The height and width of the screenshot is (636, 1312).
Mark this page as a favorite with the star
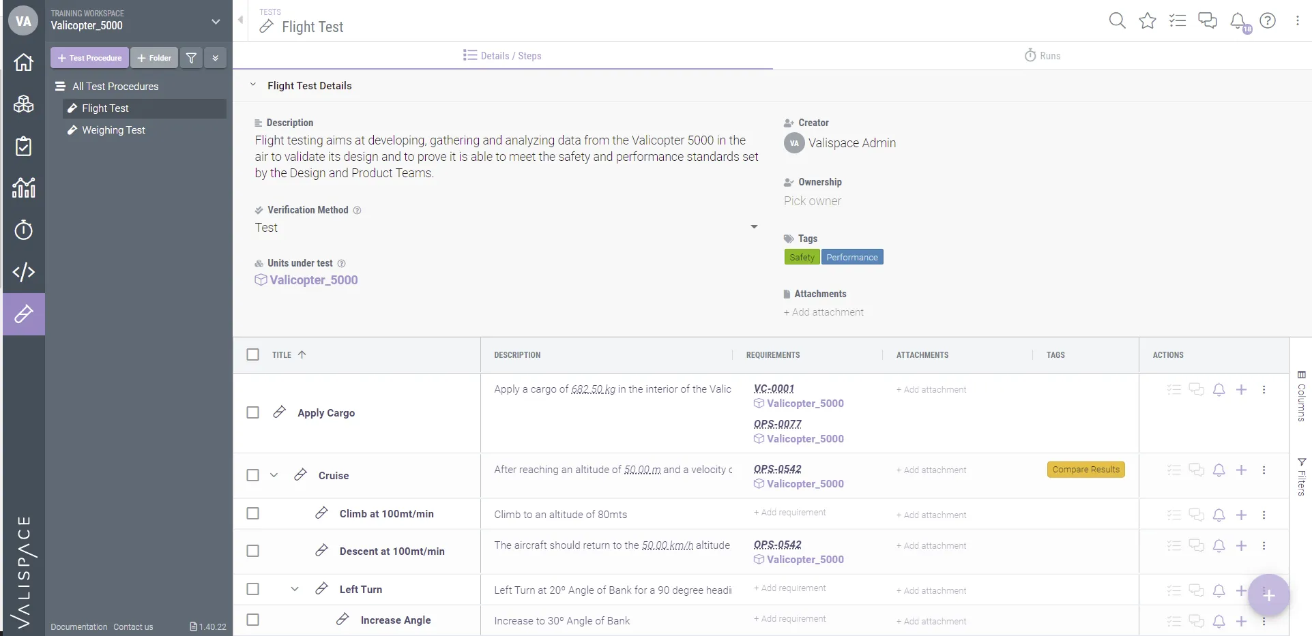point(1148,20)
